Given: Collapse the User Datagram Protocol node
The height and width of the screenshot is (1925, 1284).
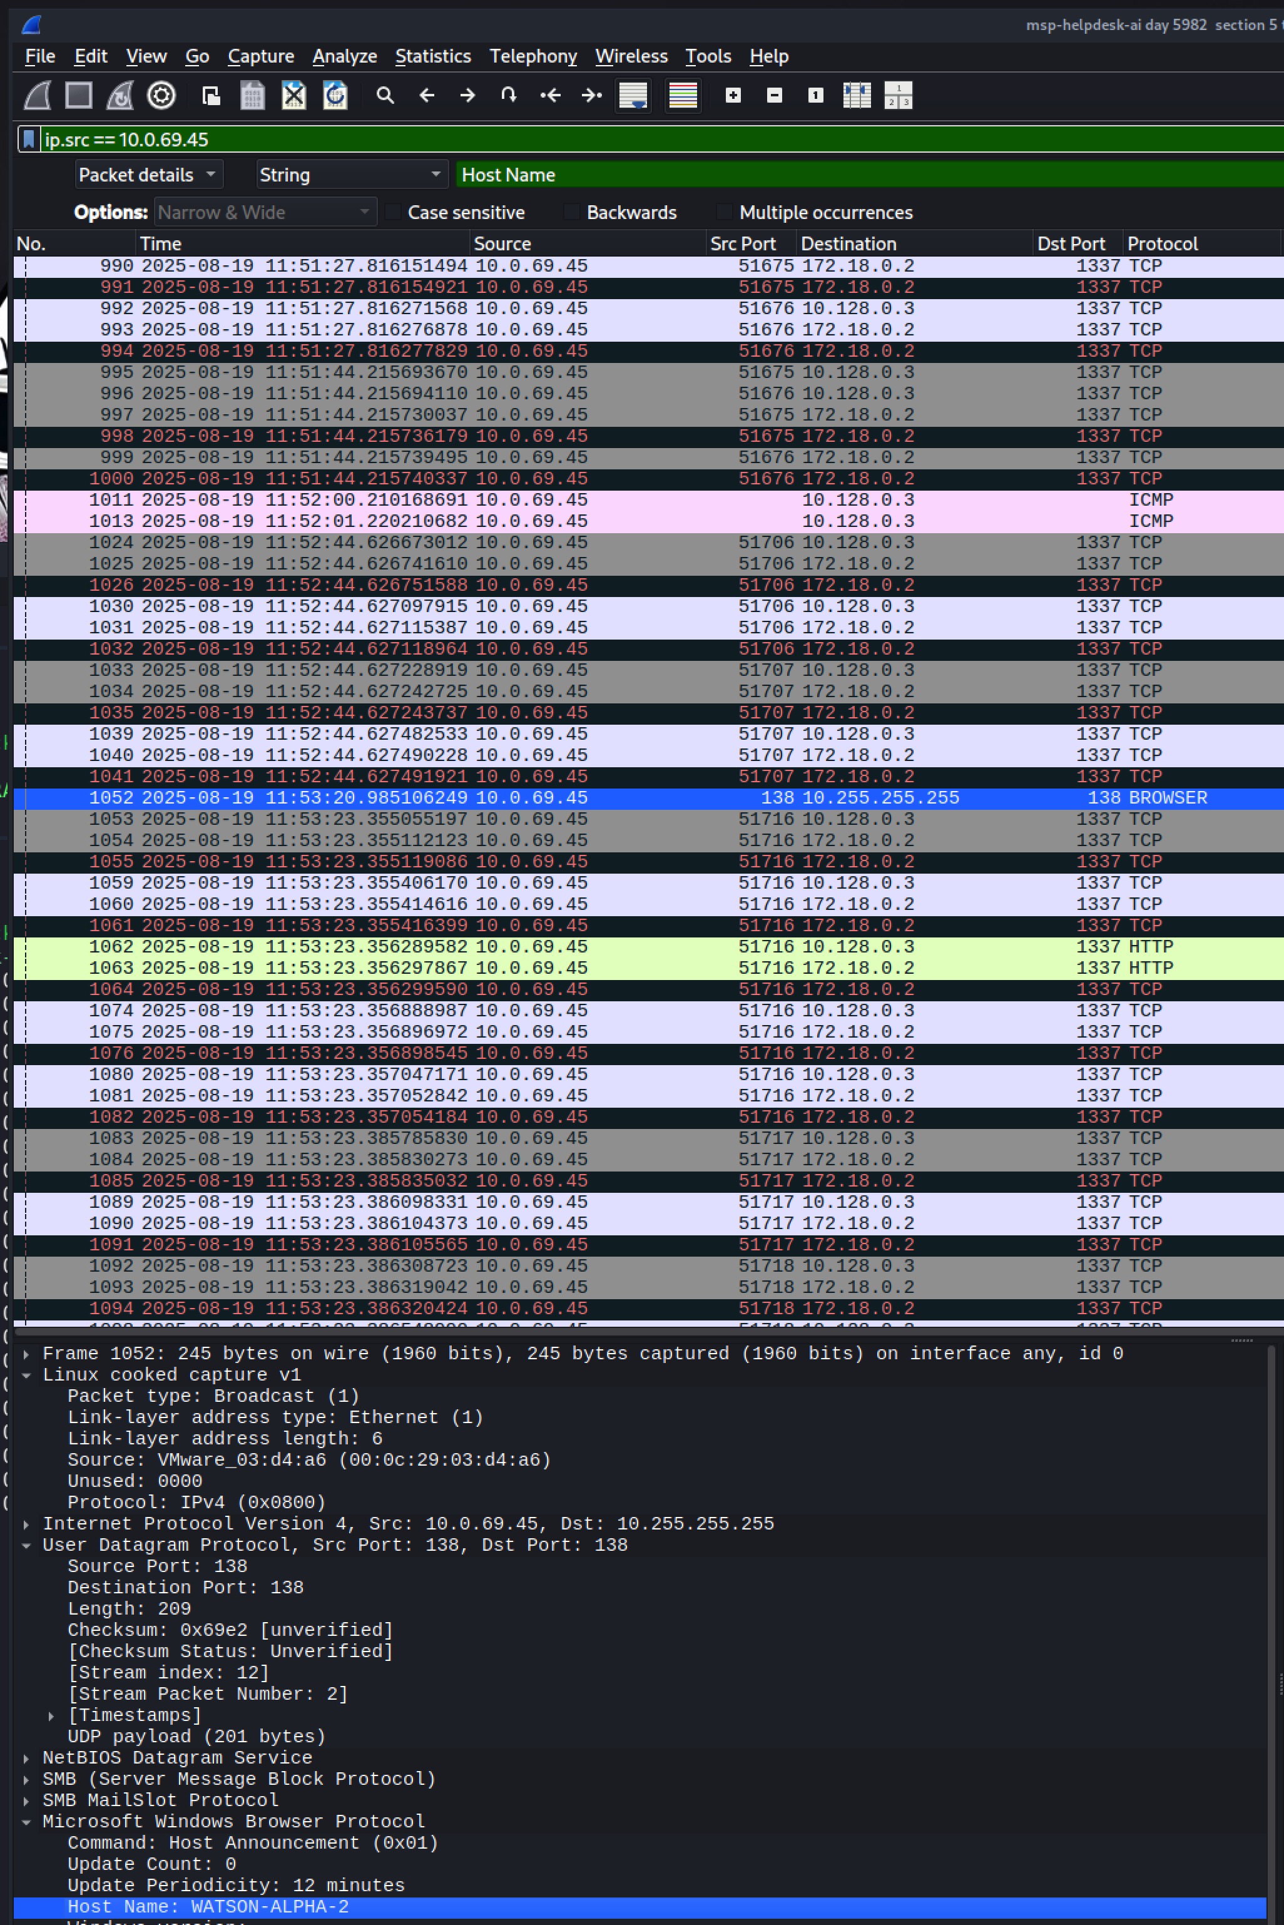Looking at the screenshot, I should 26,1545.
